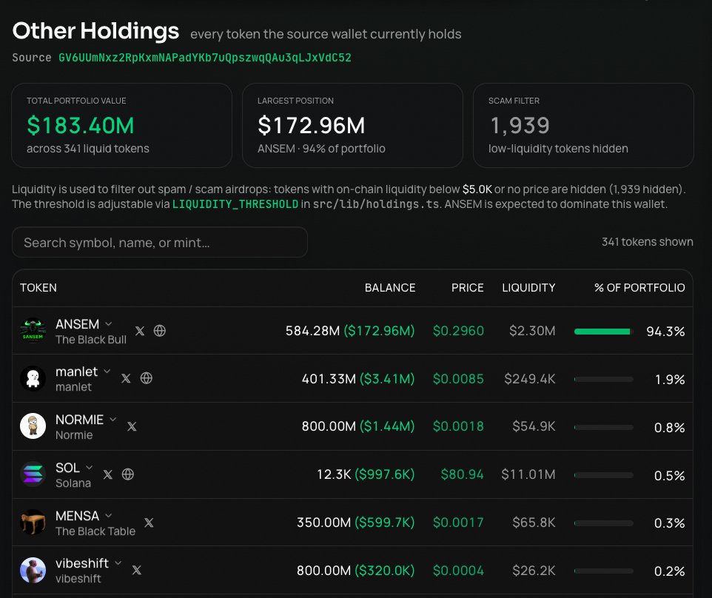
Task: Sort by the BALANCE column header
Action: click(x=390, y=288)
